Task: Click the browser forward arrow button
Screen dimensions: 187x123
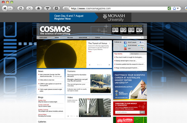Action: 11,8
